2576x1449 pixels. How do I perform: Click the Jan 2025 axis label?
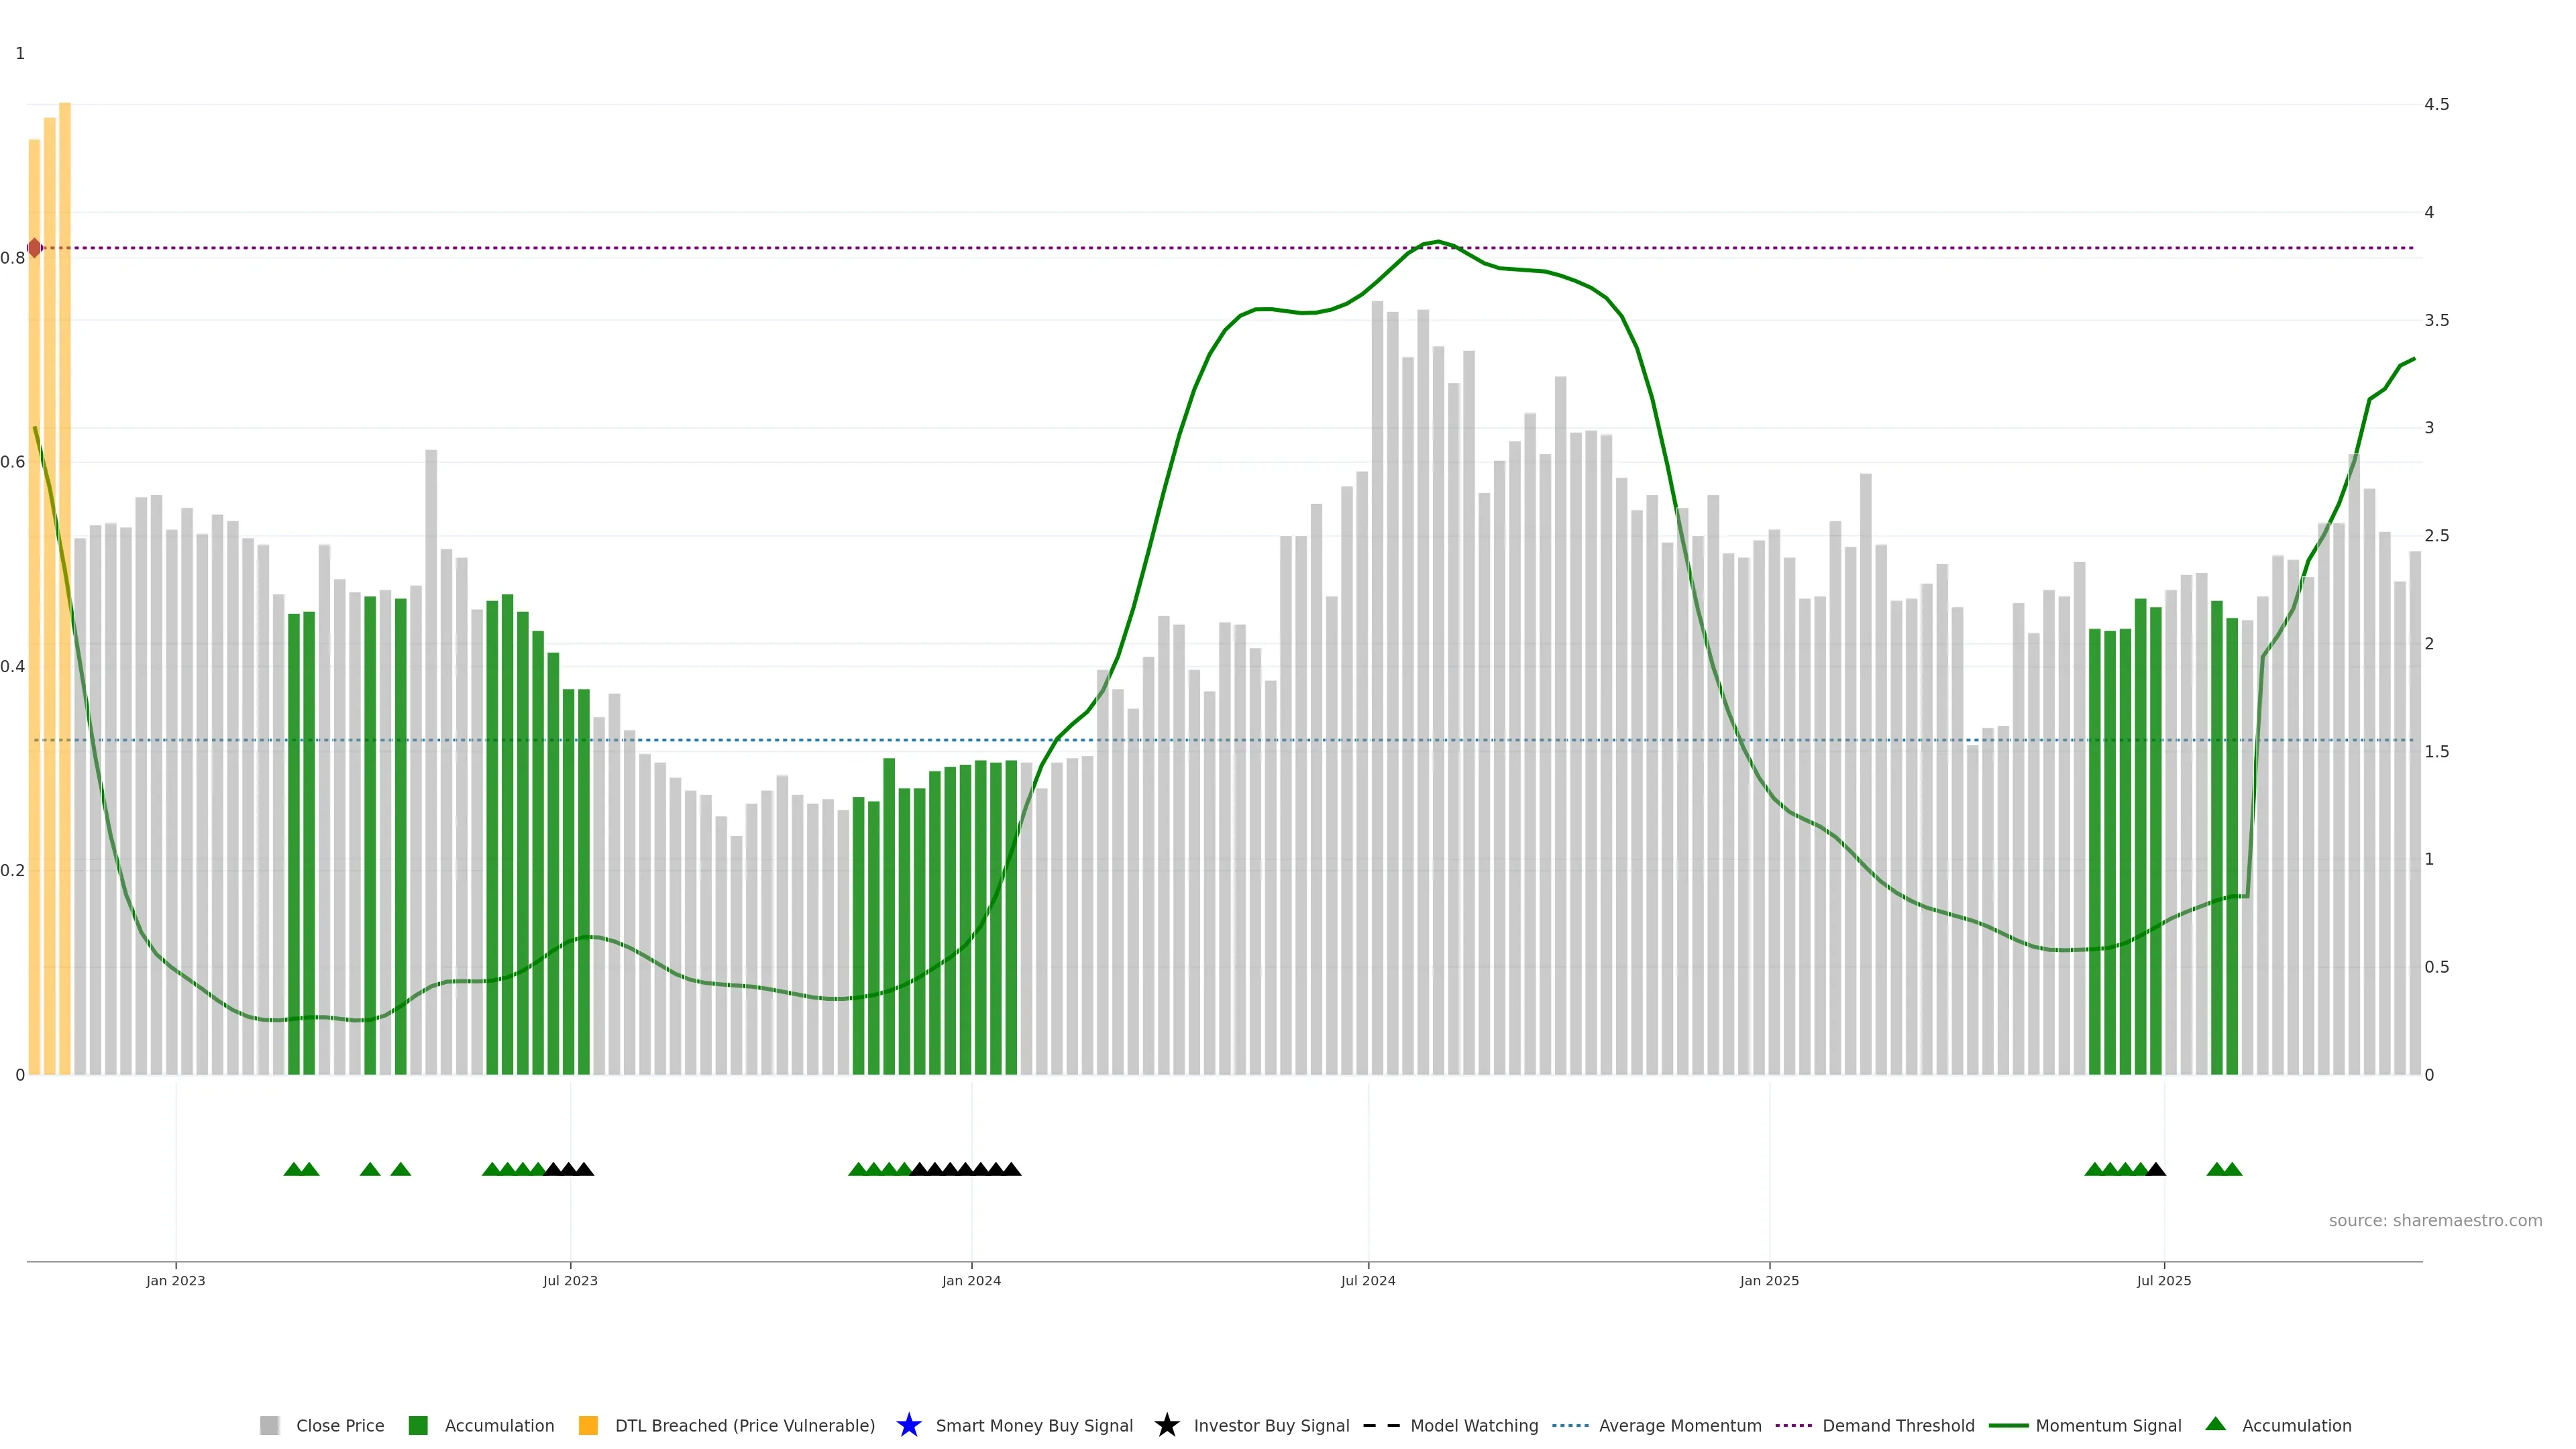(1769, 1280)
